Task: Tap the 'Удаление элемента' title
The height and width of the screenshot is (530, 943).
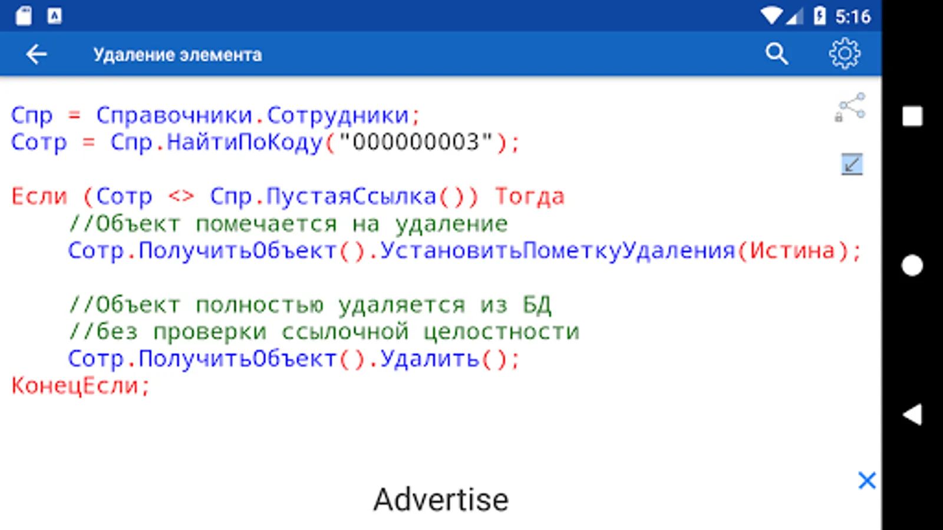Action: (177, 55)
